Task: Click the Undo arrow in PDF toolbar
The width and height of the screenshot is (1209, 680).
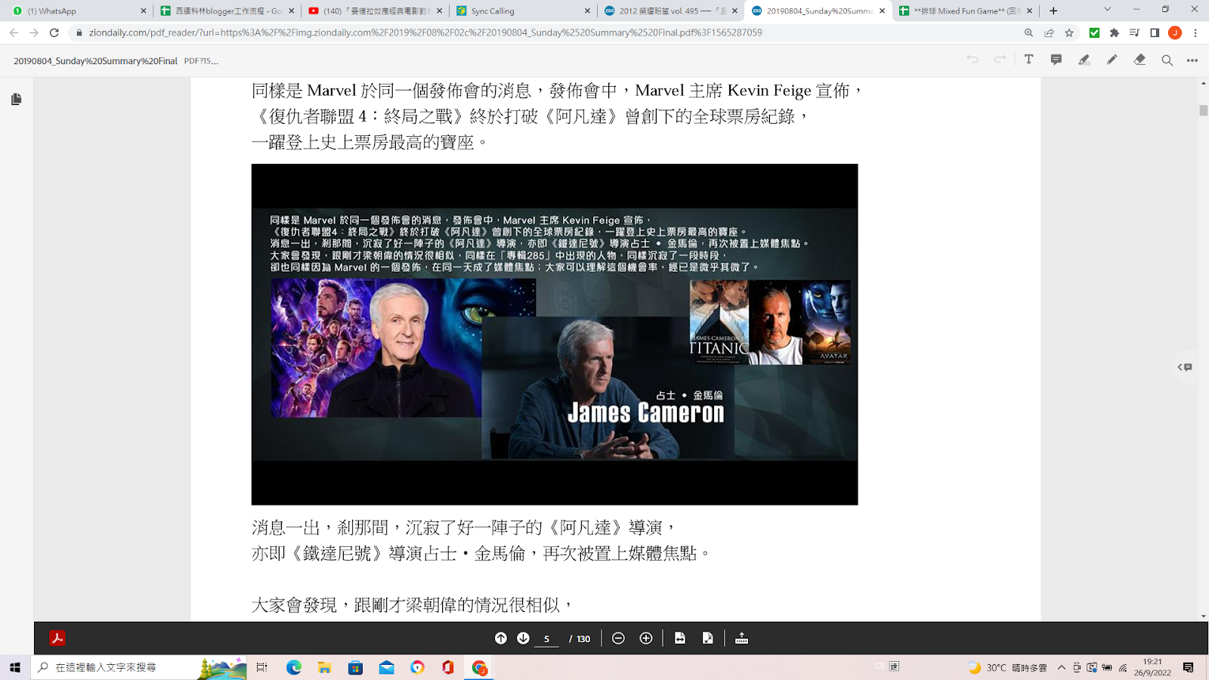Action: point(972,60)
